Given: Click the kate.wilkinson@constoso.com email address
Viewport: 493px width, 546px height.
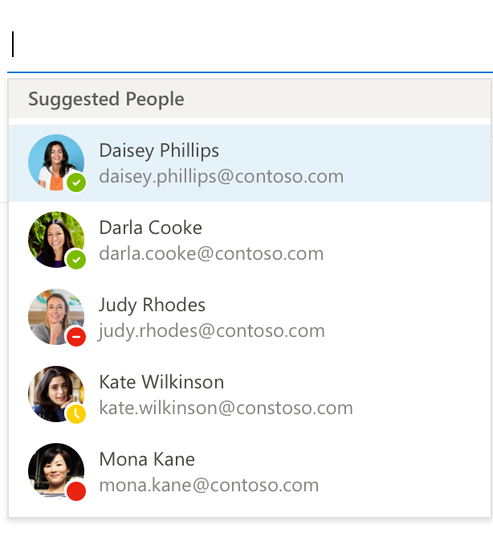Looking at the screenshot, I should 226,408.
